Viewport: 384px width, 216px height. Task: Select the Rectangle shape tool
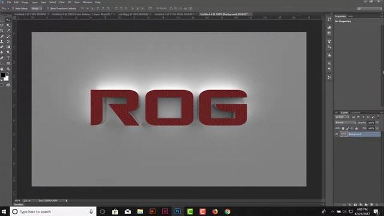coord(8,63)
